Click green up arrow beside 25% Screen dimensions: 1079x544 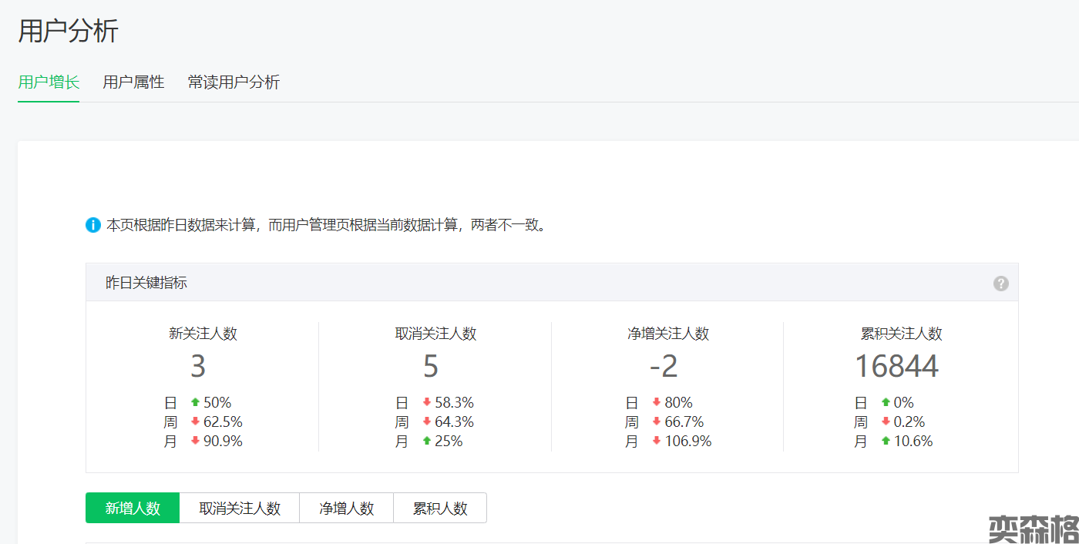coord(426,441)
